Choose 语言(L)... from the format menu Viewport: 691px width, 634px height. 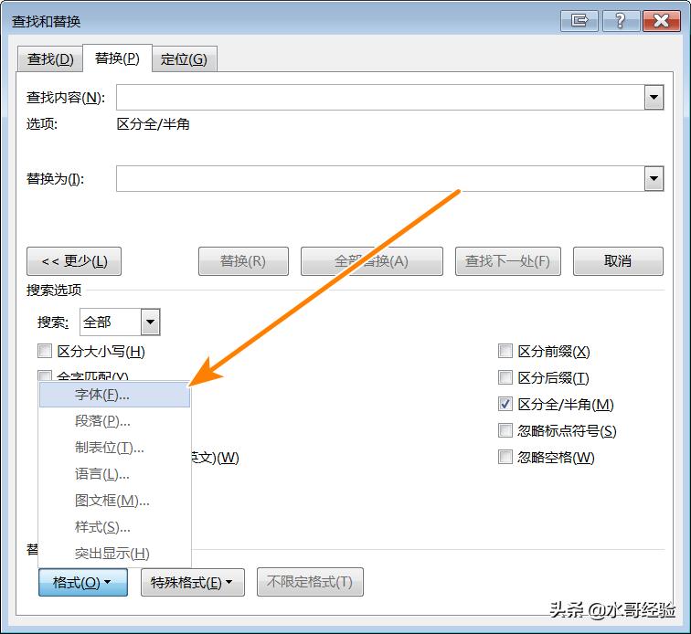pos(114,473)
